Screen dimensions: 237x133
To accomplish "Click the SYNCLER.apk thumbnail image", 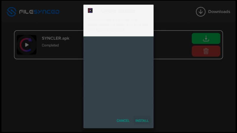I will tap(27, 45).
